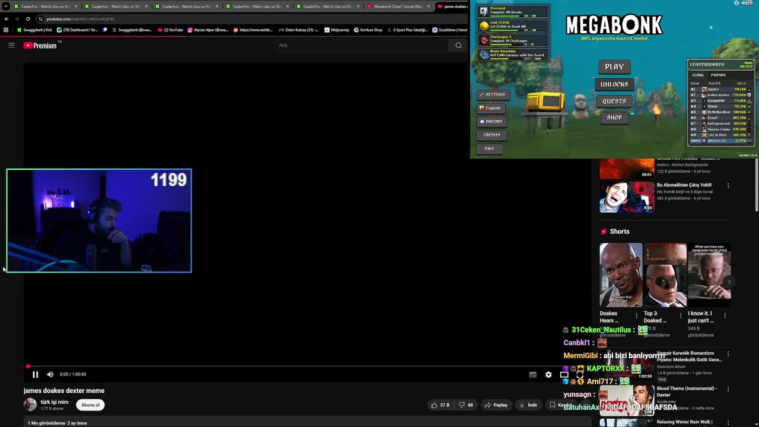The image size is (759, 427).
Task: Click the Megabonk DISCORD button
Action: [x=492, y=122]
